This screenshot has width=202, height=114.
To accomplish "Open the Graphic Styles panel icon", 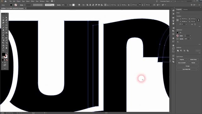I will tap(173, 41).
